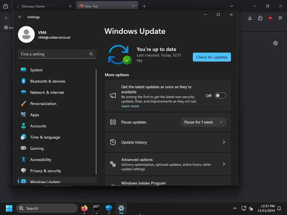Click the update sync status icon

120,55
